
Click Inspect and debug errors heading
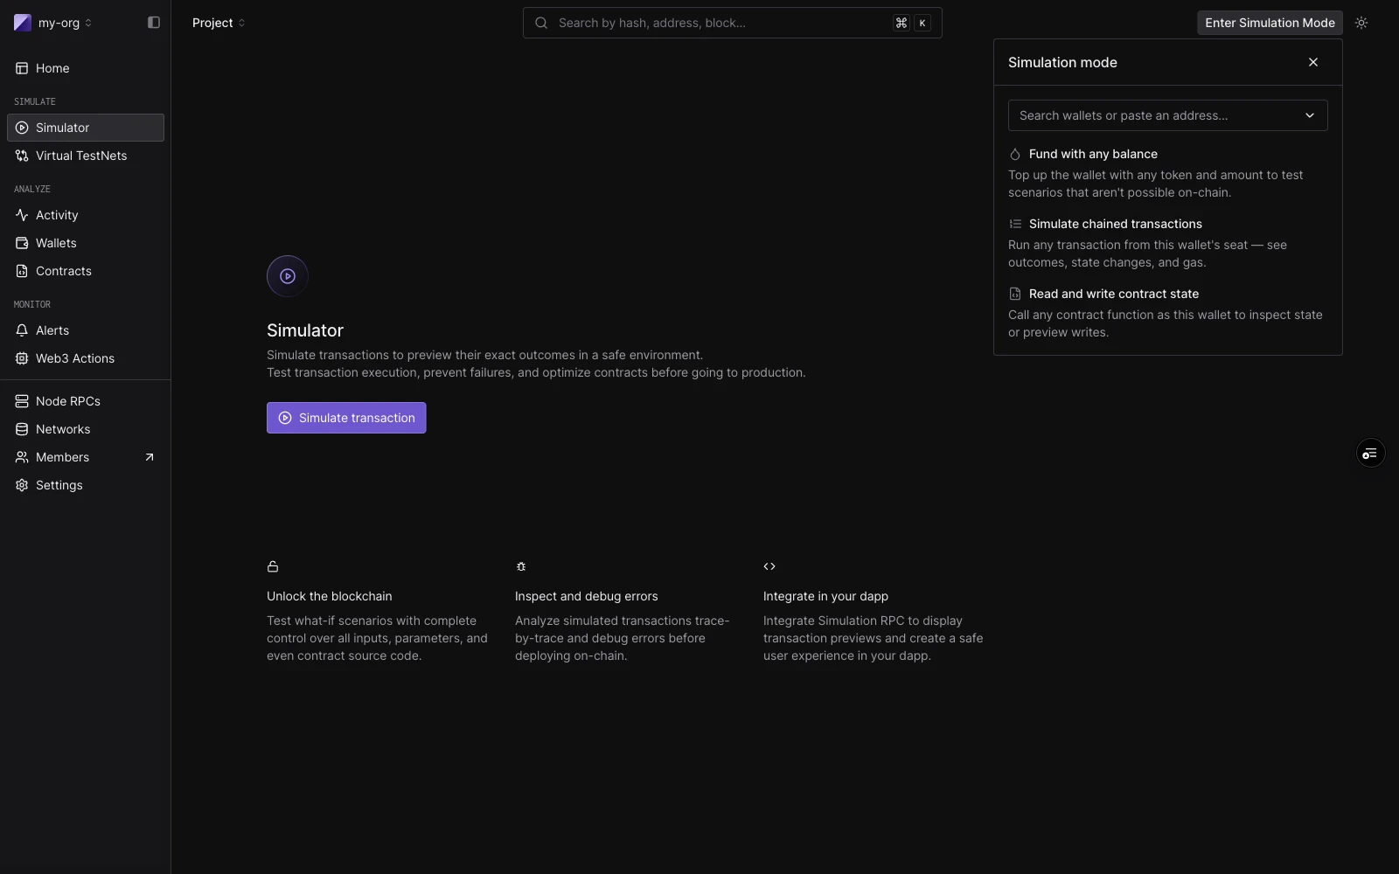point(587,596)
